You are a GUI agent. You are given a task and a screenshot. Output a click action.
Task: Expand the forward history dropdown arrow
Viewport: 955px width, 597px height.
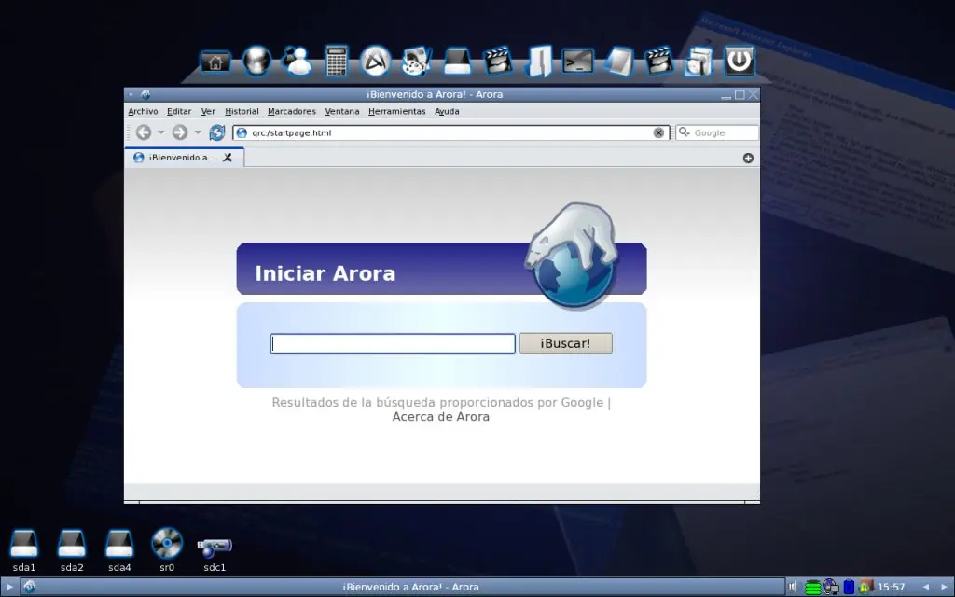[198, 132]
